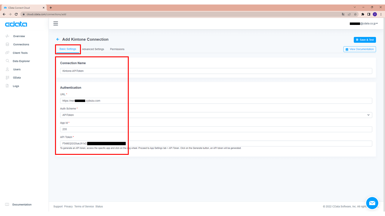This screenshot has height=216, width=385.
Task: Click the API Token input field
Action: tap(216, 143)
